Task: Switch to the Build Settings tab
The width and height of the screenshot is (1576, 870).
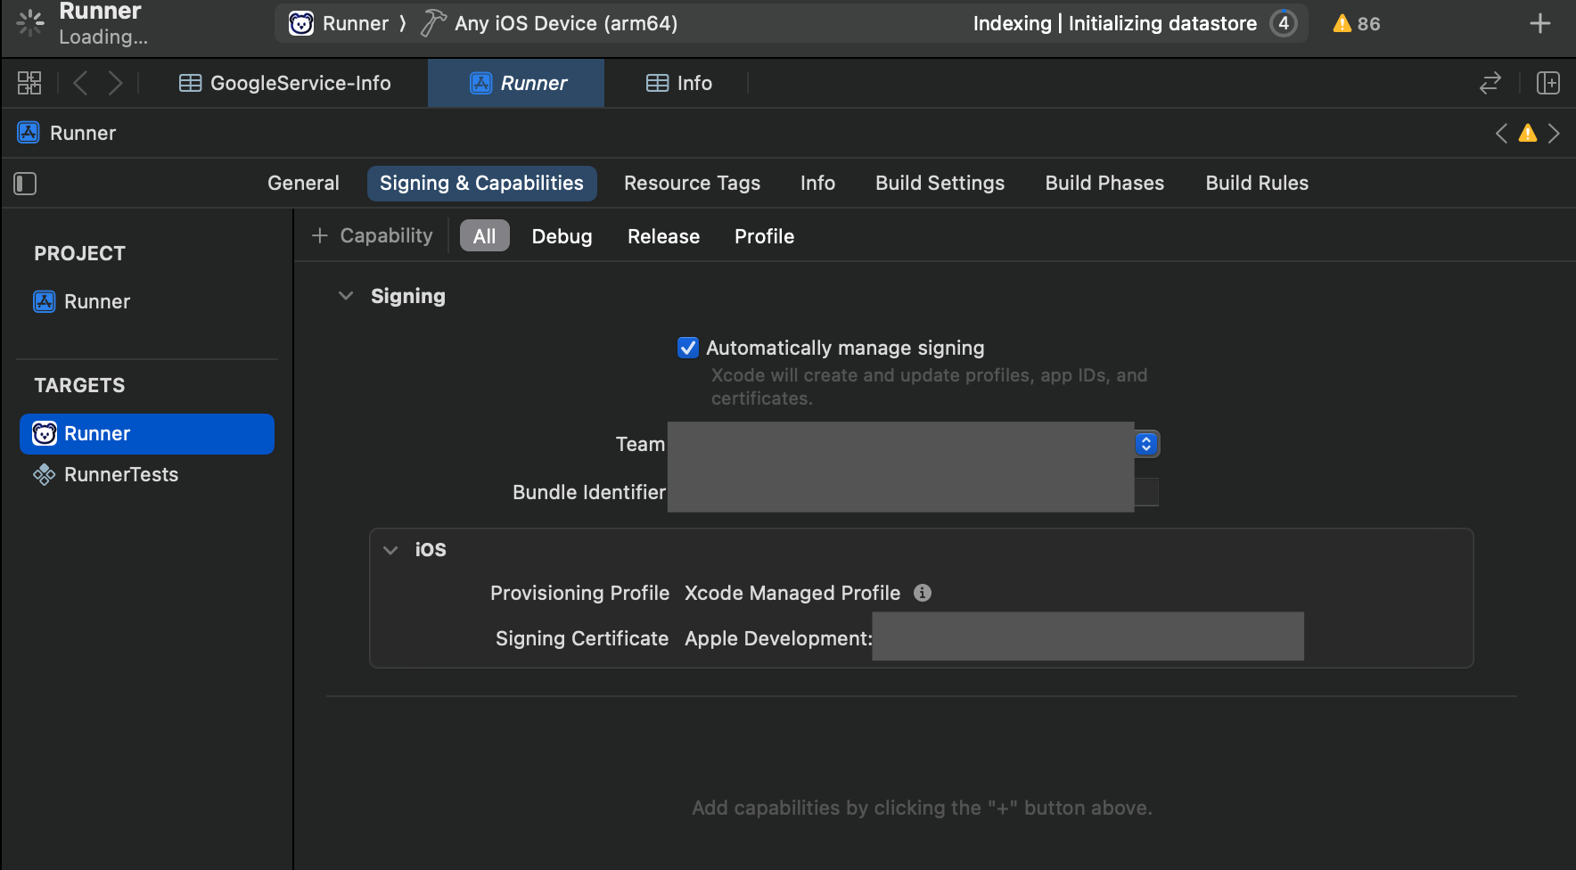Action: [x=940, y=183]
